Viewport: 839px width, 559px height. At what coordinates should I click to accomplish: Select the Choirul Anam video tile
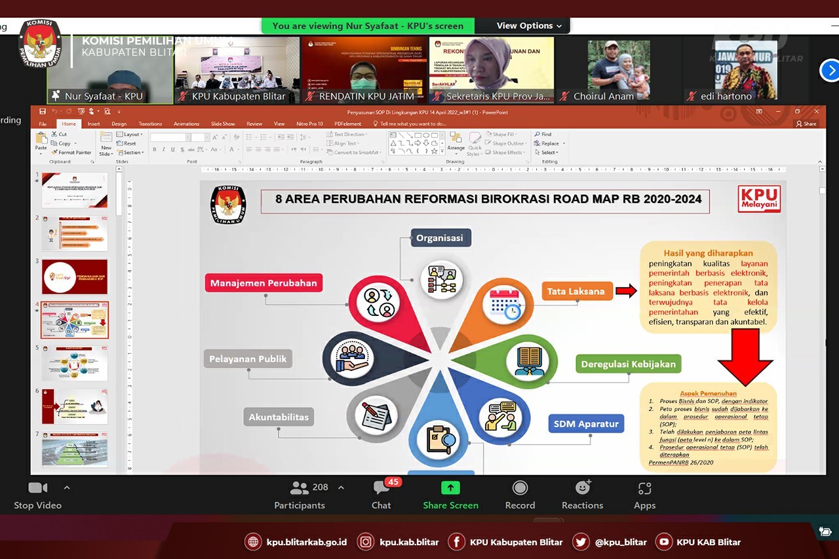[x=619, y=70]
